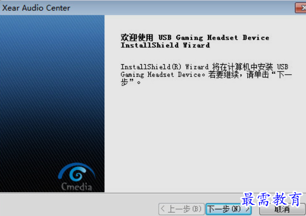Click the welcome heading "欢迎使用 USB Gaming Headset Device"
The image size is (306, 216).
(195, 37)
